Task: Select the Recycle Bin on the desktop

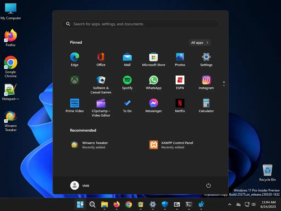Action: [x=267, y=173]
